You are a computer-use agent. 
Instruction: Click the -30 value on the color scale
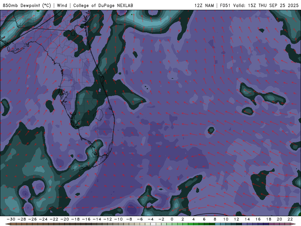point(11,219)
